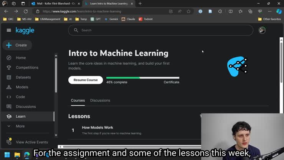This screenshot has height=160, width=284.
Task: Go forward in browser
Action: [16, 11]
